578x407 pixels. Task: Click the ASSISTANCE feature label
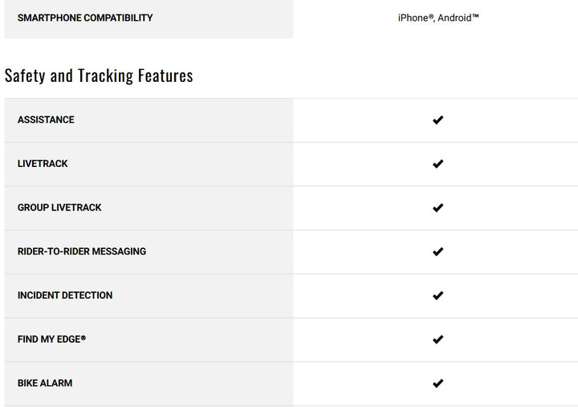pyautogui.click(x=46, y=120)
